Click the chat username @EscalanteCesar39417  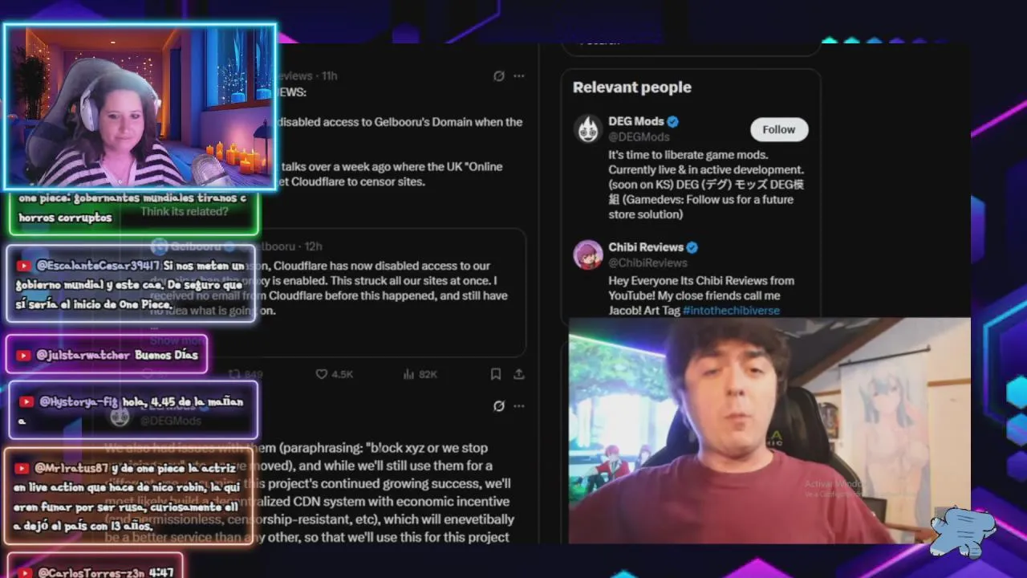[x=98, y=266]
